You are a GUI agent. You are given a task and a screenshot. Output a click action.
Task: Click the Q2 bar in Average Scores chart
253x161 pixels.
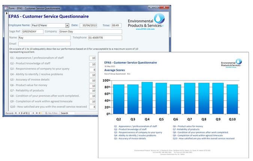point(119,99)
